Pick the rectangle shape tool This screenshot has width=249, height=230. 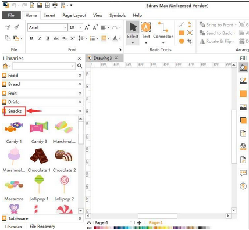click(x=182, y=33)
